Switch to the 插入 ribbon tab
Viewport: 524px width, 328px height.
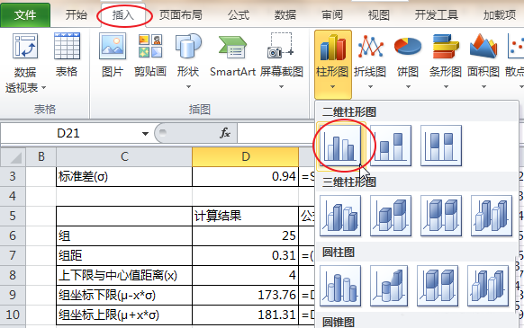click(123, 15)
